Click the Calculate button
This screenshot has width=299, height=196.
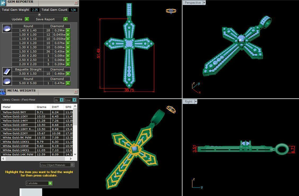click(39, 183)
